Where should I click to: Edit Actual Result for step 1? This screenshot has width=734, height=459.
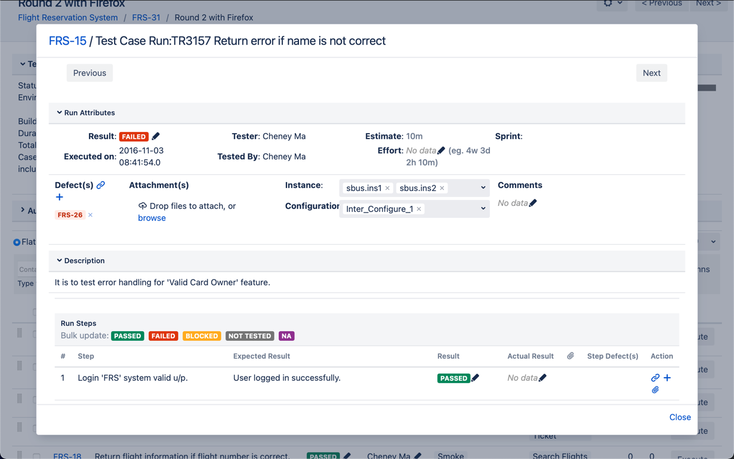click(542, 378)
